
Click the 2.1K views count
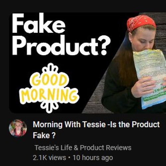(x=49, y=158)
